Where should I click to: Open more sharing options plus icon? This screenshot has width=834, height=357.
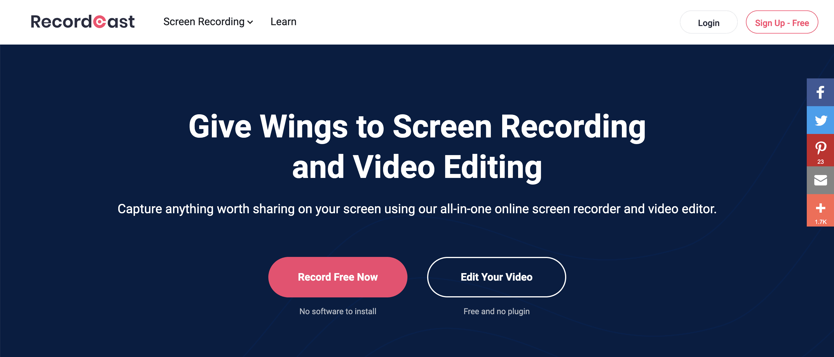(820, 208)
